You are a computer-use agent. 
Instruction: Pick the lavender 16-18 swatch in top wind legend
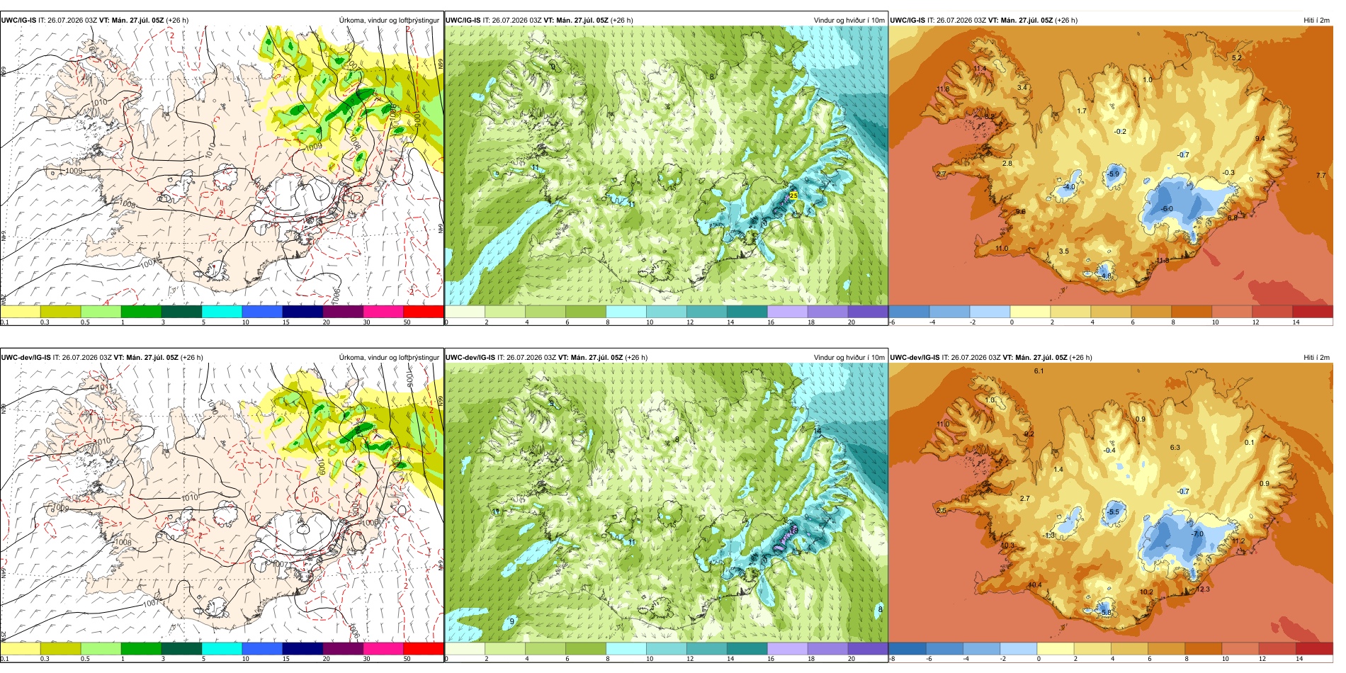[x=787, y=311]
